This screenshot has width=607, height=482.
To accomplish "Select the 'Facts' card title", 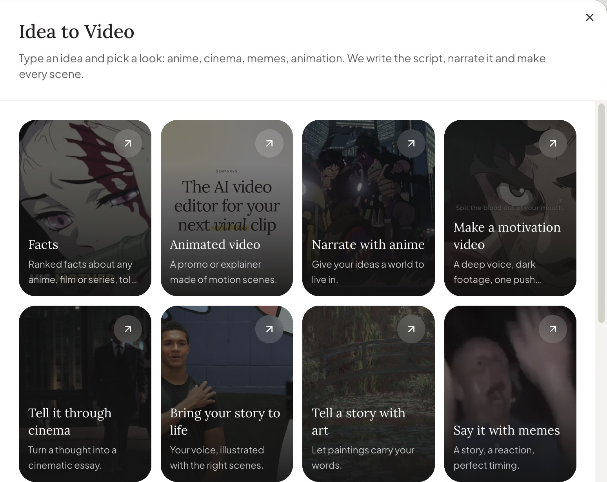I will coord(43,245).
